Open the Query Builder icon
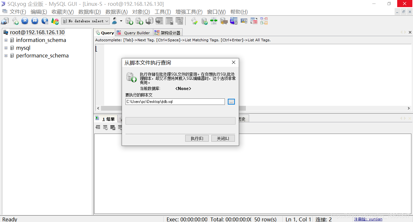Image resolution: width=413 pixels, height=222 pixels. click(x=254, y=21)
